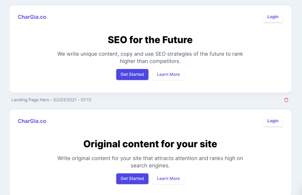302x195 pixels.
Task: Select the SEO for the Future heading
Action: point(150,40)
